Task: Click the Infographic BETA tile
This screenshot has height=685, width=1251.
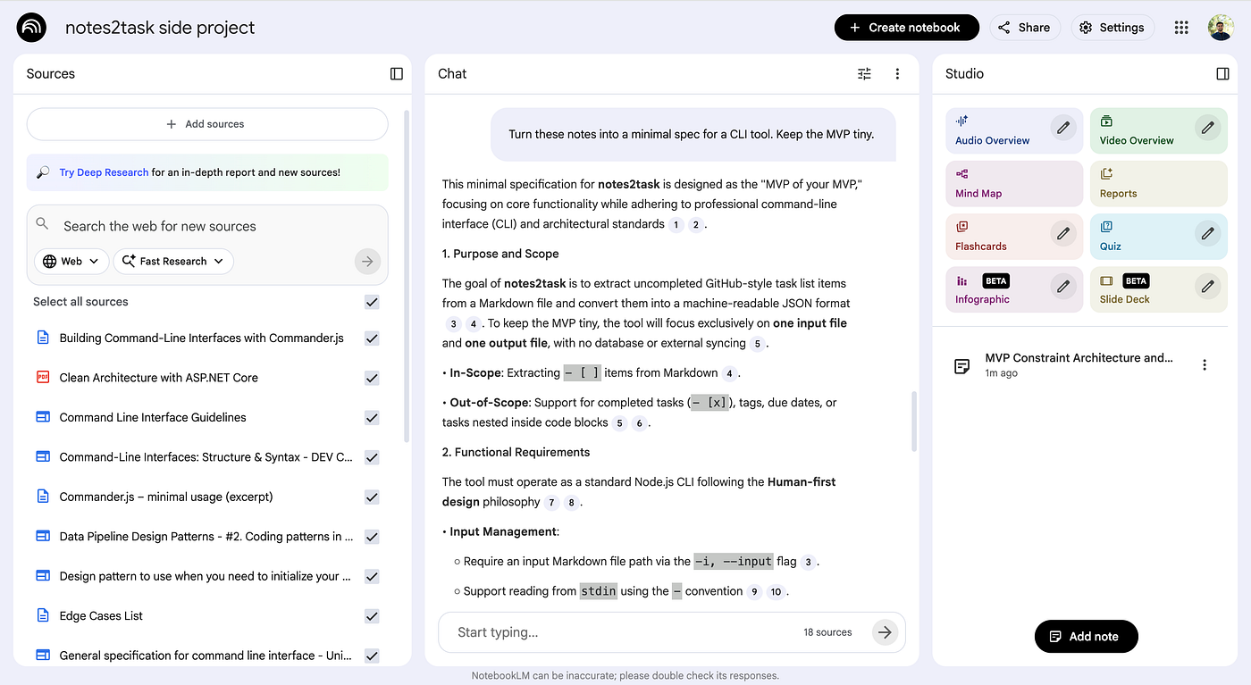Action: [1014, 289]
